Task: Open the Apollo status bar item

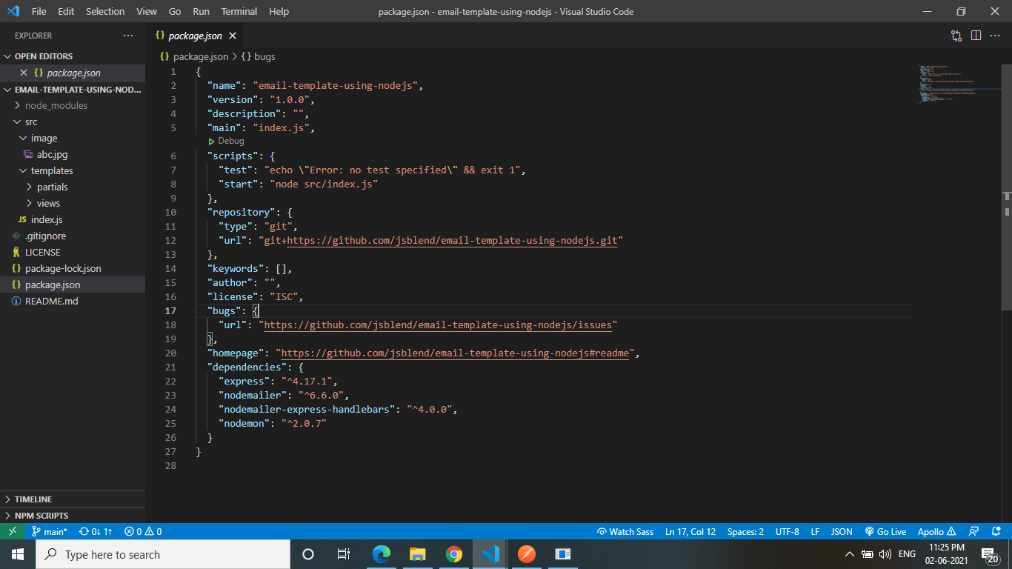Action: pyautogui.click(x=932, y=531)
